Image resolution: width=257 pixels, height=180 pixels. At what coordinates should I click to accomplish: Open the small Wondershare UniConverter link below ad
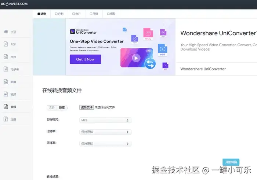(203, 69)
